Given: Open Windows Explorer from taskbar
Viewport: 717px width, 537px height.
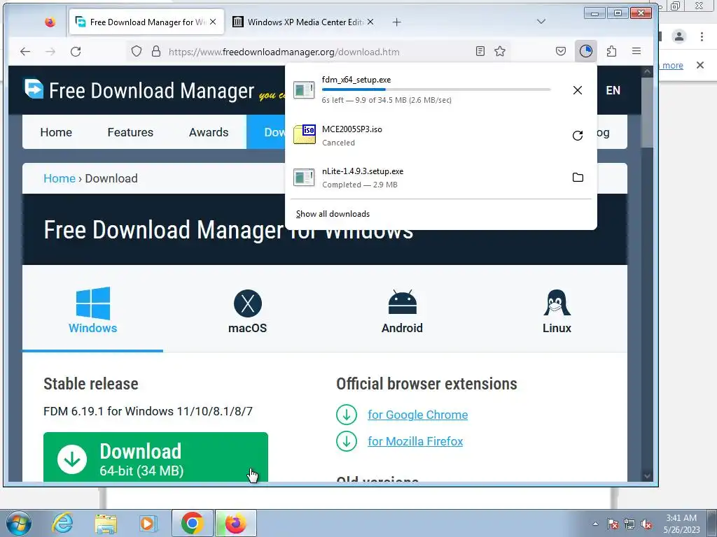Looking at the screenshot, I should [106, 523].
